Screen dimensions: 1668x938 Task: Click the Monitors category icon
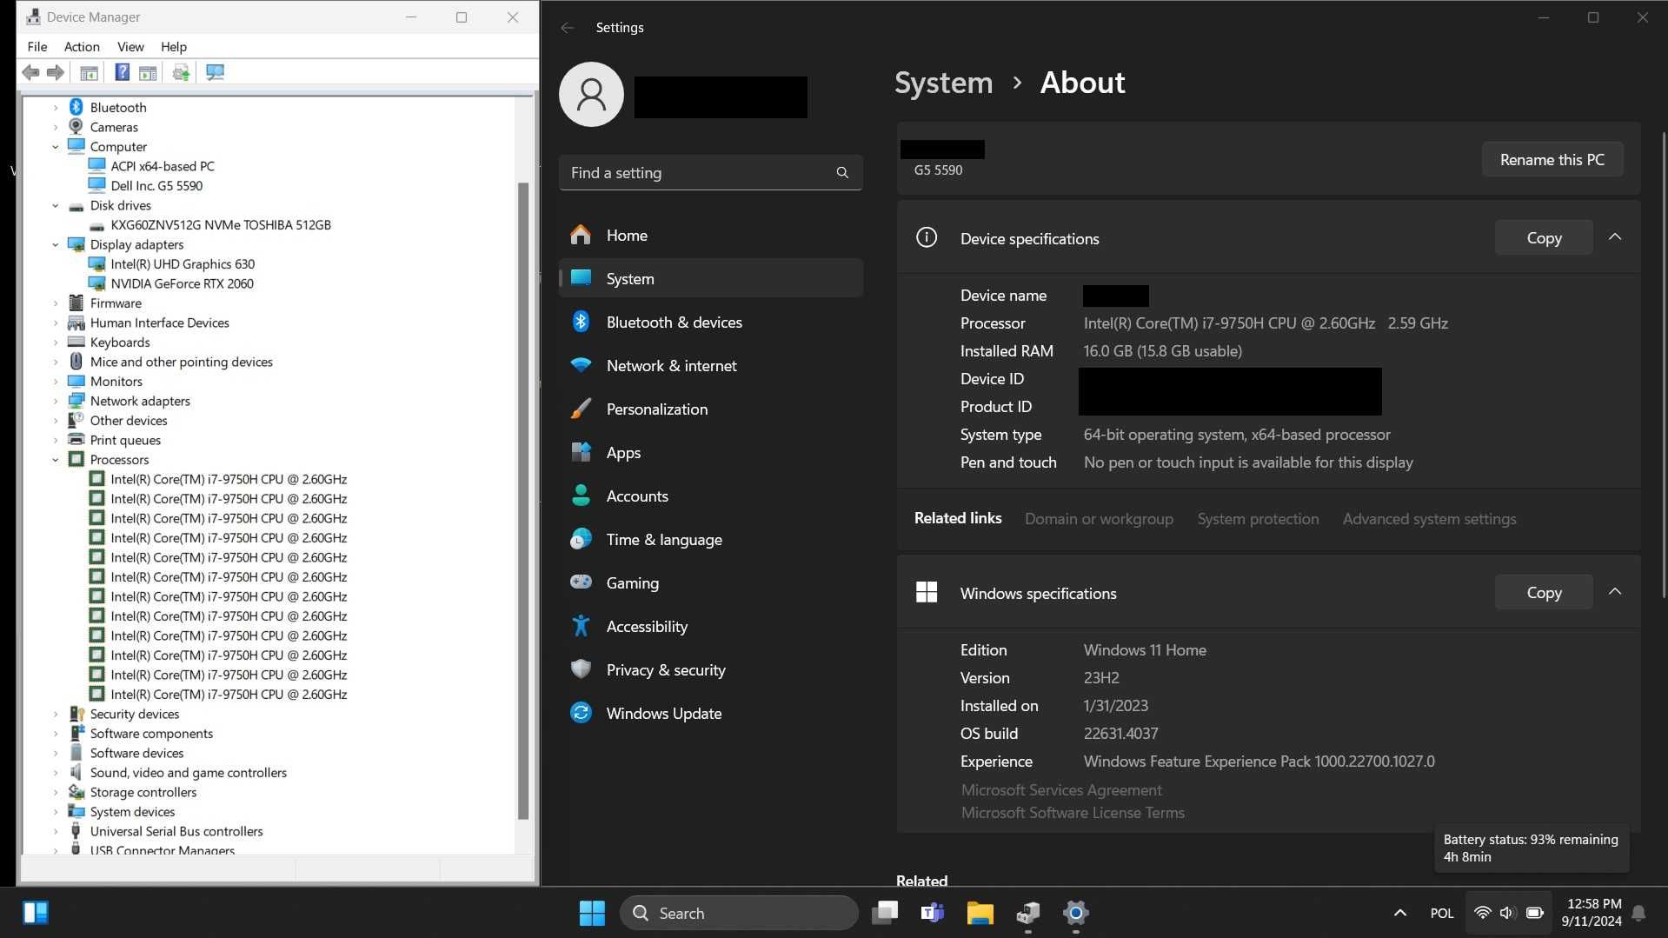[76, 381]
